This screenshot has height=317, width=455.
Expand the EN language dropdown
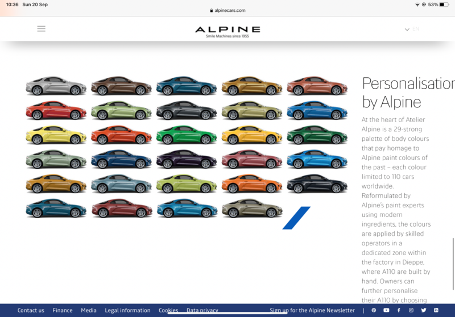tap(412, 29)
